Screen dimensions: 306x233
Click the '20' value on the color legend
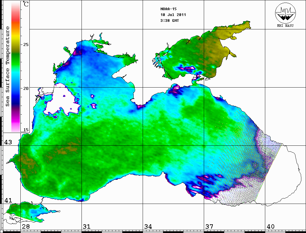pos(26,88)
